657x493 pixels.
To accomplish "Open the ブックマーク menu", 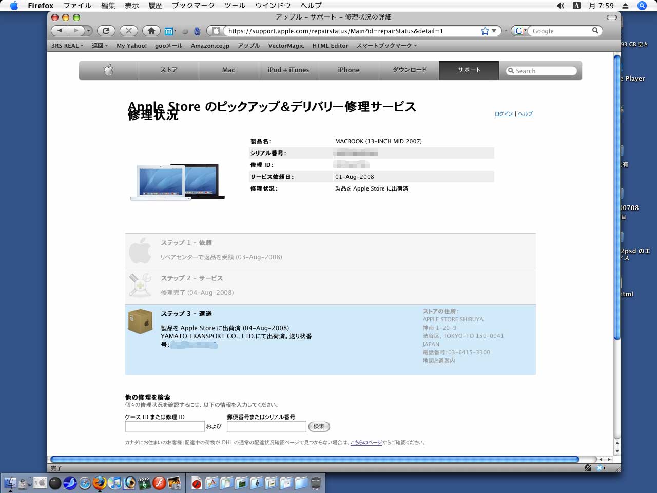I will [194, 6].
